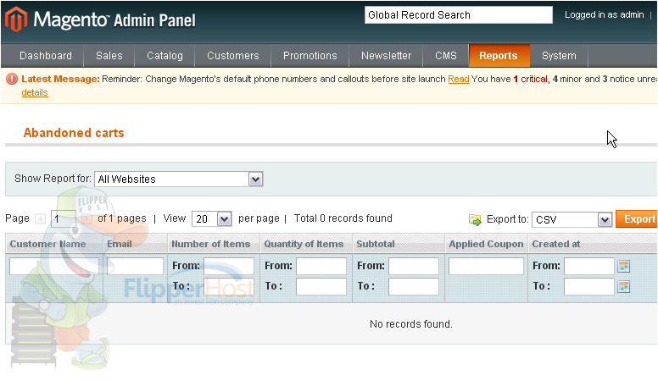Open the CMS menu

point(446,56)
